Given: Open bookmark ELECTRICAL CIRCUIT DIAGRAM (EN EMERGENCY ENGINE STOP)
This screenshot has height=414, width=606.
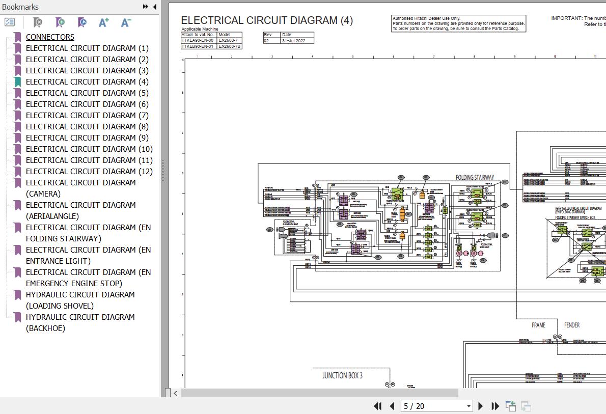Looking at the screenshot, I should pyautogui.click(x=89, y=278).
